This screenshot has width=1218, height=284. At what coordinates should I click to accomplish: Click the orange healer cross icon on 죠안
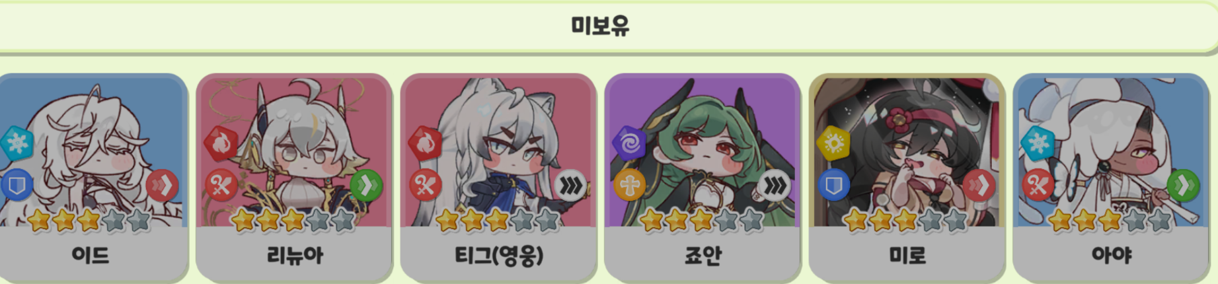[629, 186]
